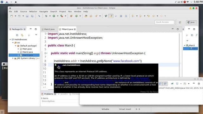Image resolution: width=203 pixels, height=114 pixels.
Task: Click the Save All toolbar icon
Action: 32,16
